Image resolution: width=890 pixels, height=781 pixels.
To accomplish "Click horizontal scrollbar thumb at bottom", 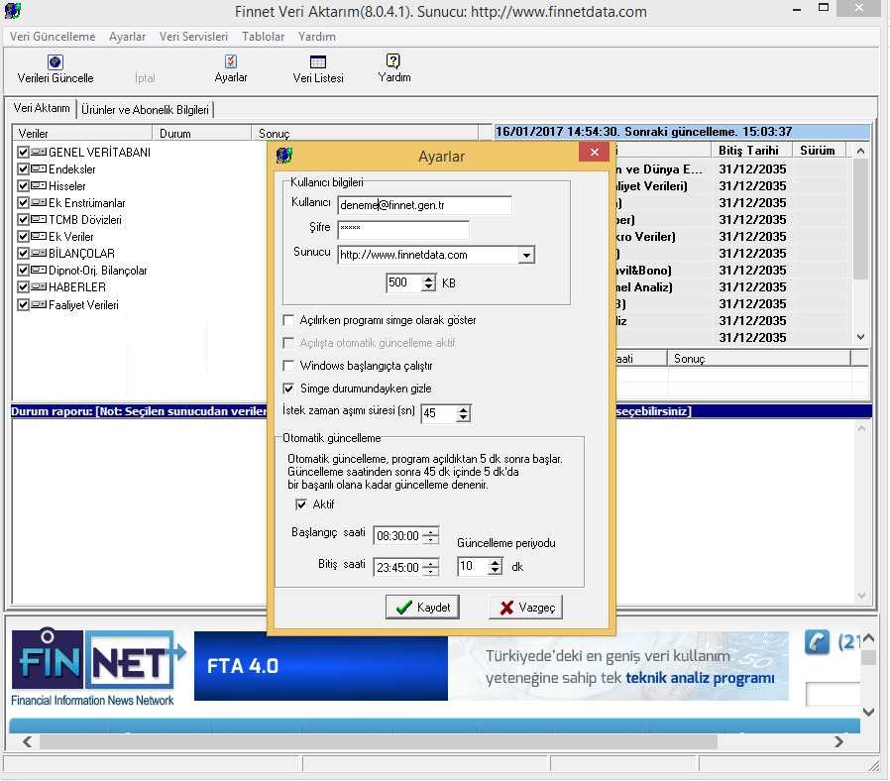I will (x=378, y=741).
